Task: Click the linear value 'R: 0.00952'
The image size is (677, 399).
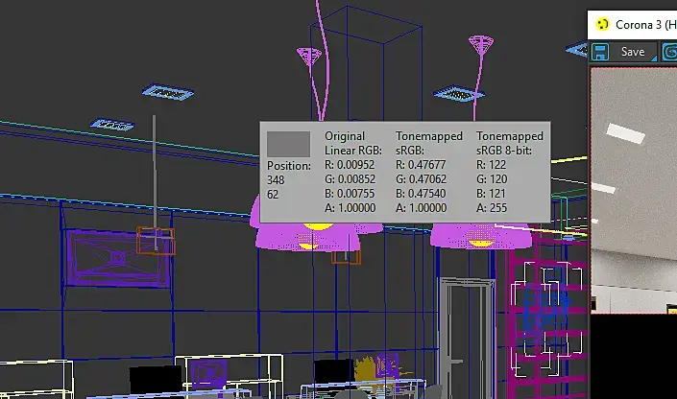Action: tap(350, 165)
